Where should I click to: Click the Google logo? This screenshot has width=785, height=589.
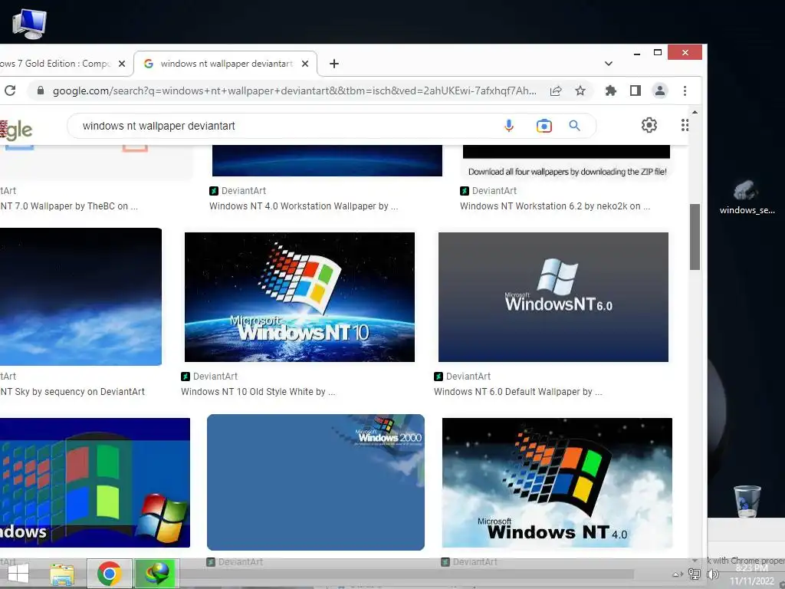point(16,130)
